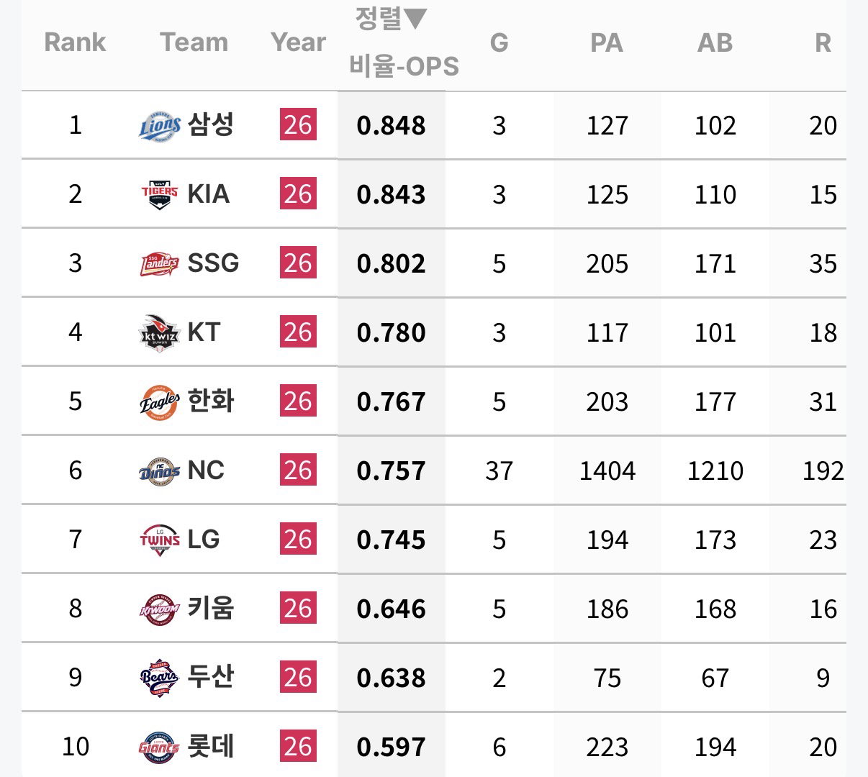
Task: Click the Doosan Bears team logo
Action: pyautogui.click(x=159, y=678)
